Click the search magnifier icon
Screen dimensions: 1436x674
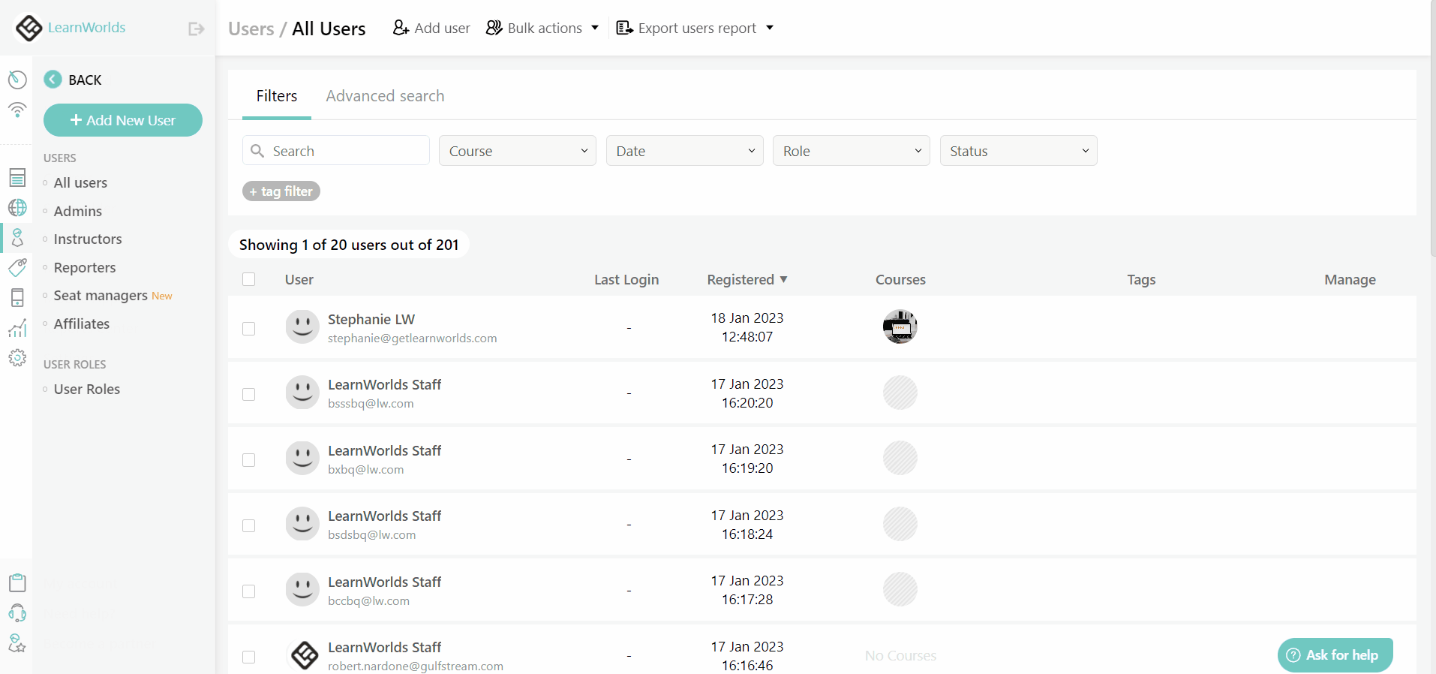pos(257,151)
